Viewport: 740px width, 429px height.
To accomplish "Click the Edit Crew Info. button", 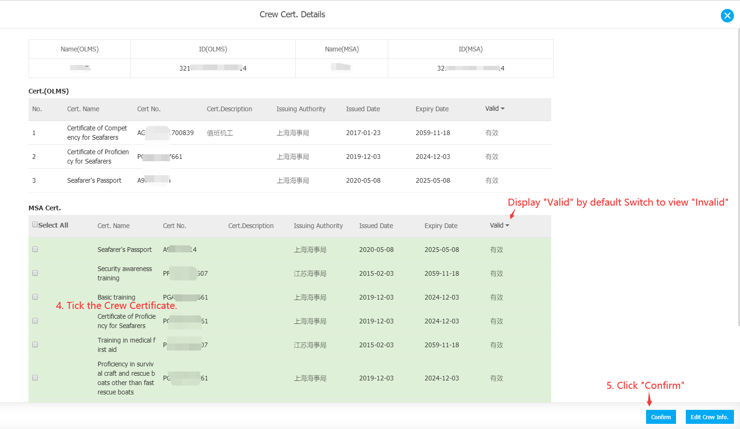I will pos(709,417).
